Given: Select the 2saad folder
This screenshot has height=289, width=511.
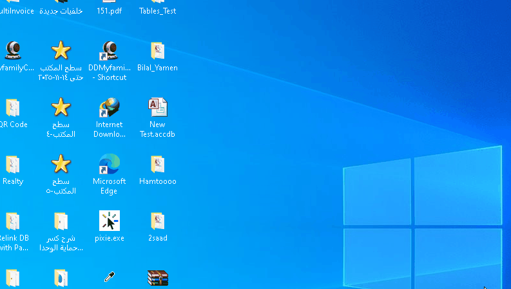Looking at the screenshot, I should point(157,221).
